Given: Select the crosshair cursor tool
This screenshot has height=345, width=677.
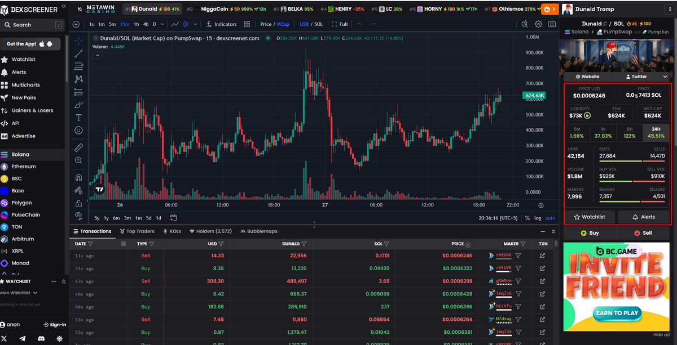Looking at the screenshot, I should (78, 41).
